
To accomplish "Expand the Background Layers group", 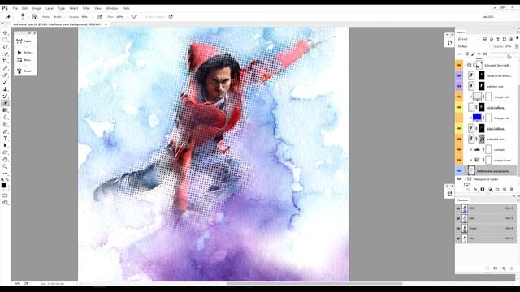I will 465,179.
